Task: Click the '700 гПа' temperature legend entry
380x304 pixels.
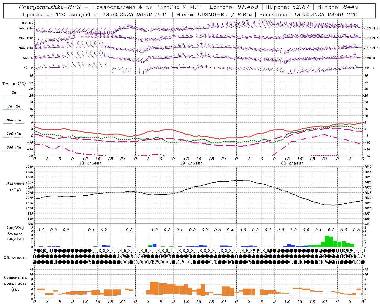Action: (14, 134)
